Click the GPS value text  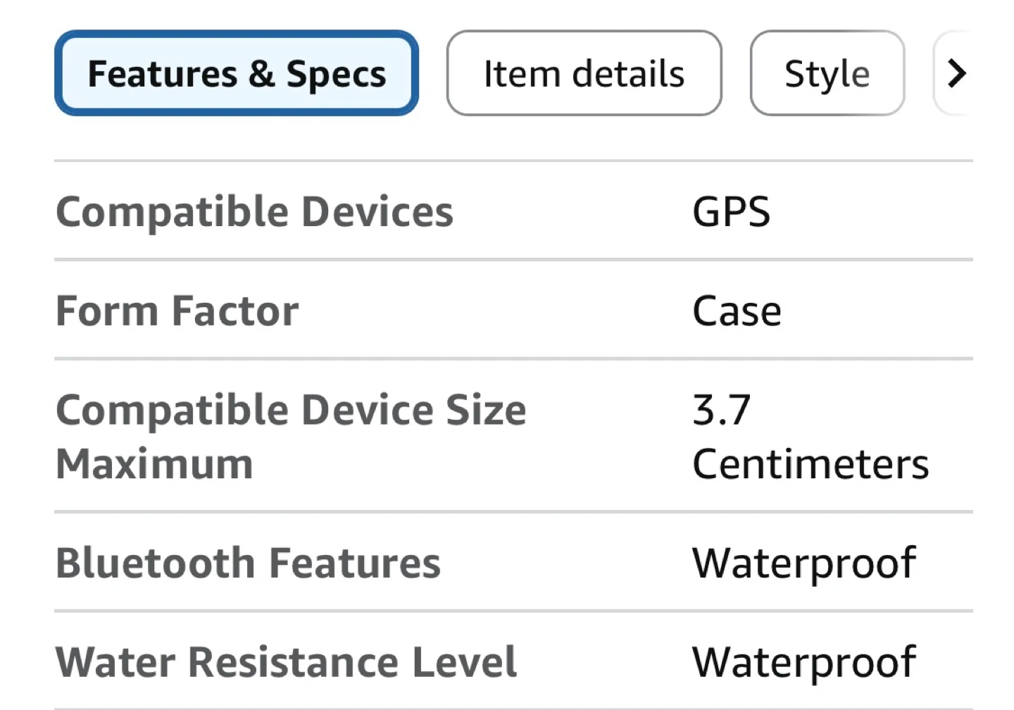731,211
